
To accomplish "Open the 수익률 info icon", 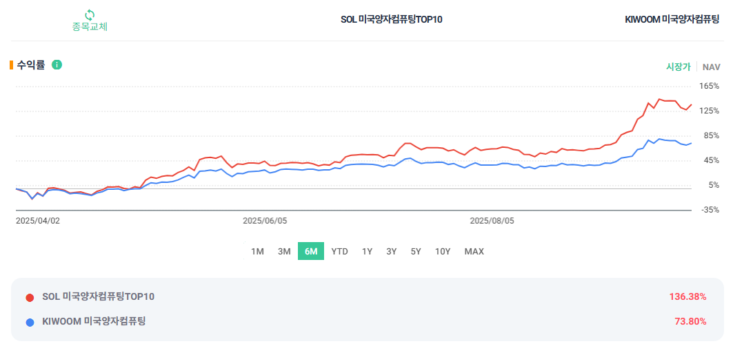I will tap(57, 65).
